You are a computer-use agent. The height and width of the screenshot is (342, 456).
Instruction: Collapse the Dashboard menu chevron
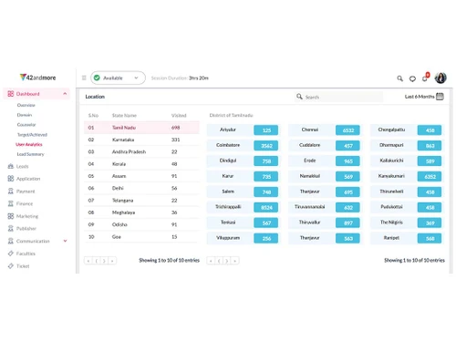tap(65, 94)
